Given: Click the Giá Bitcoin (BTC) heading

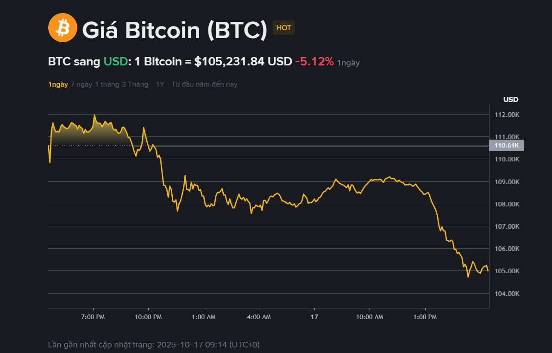Looking at the screenshot, I should (175, 30).
